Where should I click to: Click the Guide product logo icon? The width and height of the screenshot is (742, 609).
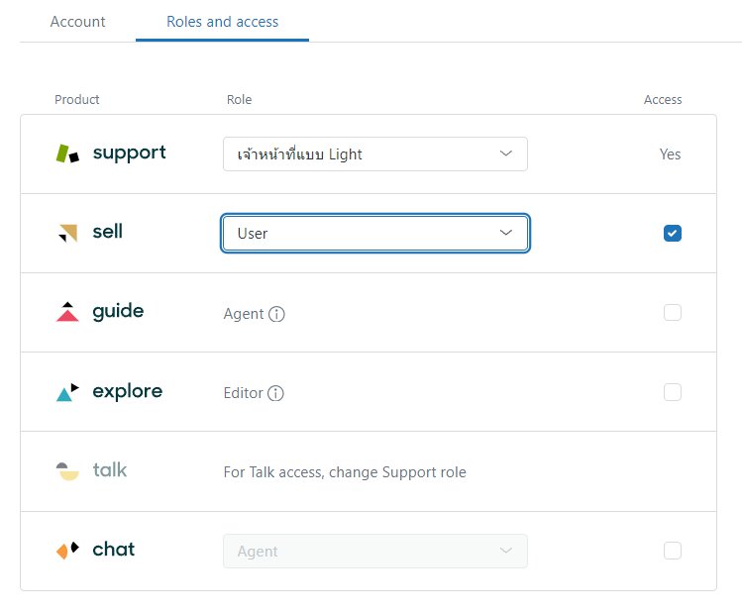(67, 312)
